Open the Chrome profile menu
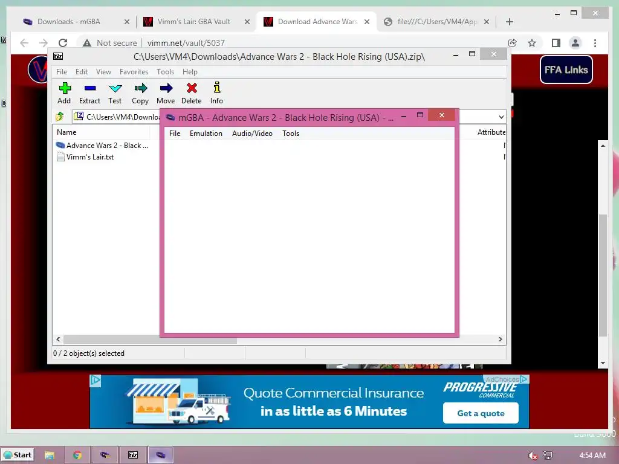The image size is (619, 464). tap(575, 43)
